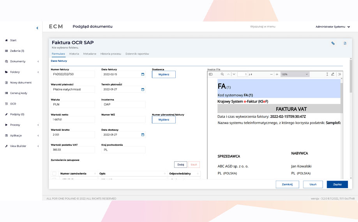Toggle the PDF viewer sidebar panel
The height and width of the screenshot is (222, 358).
pyautogui.click(x=211, y=74)
